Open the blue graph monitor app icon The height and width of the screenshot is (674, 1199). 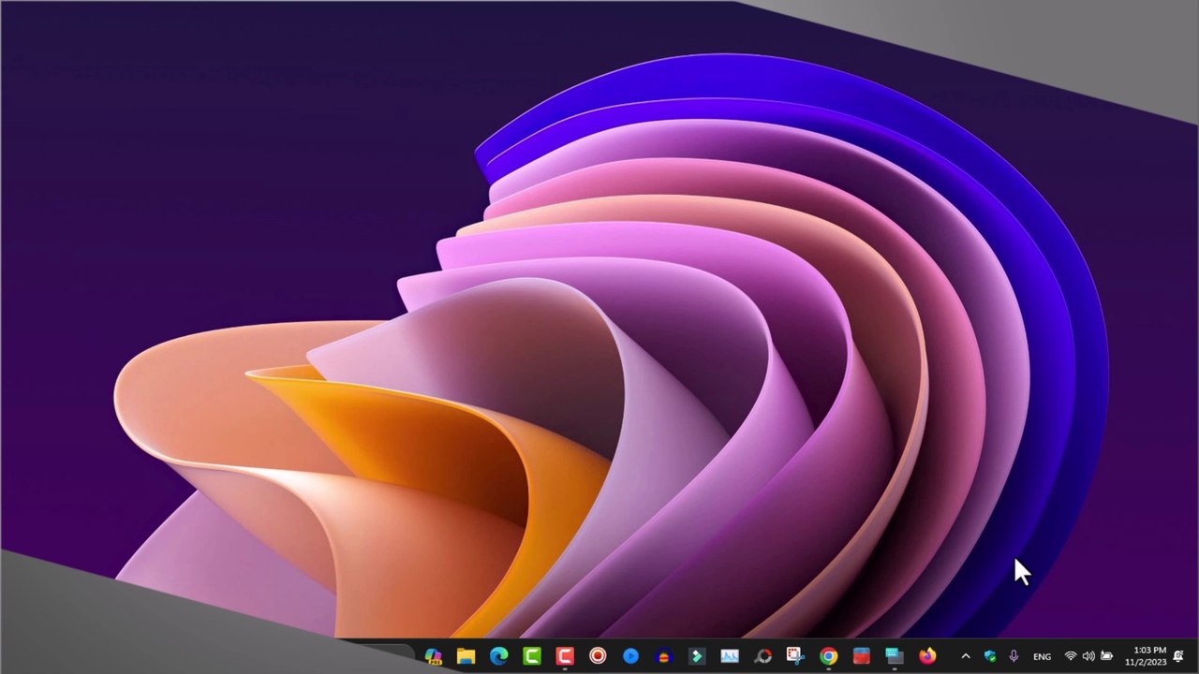(x=729, y=656)
